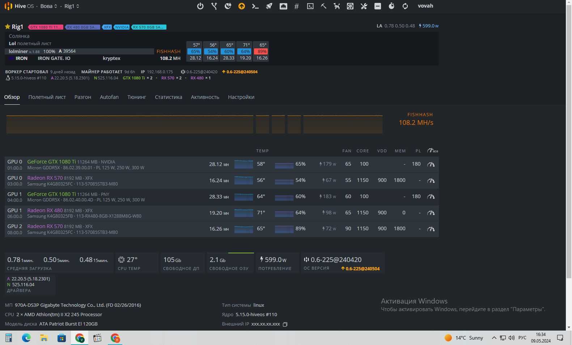Open the Вова farm selector dropdown
The image size is (572, 345).
pos(48,6)
